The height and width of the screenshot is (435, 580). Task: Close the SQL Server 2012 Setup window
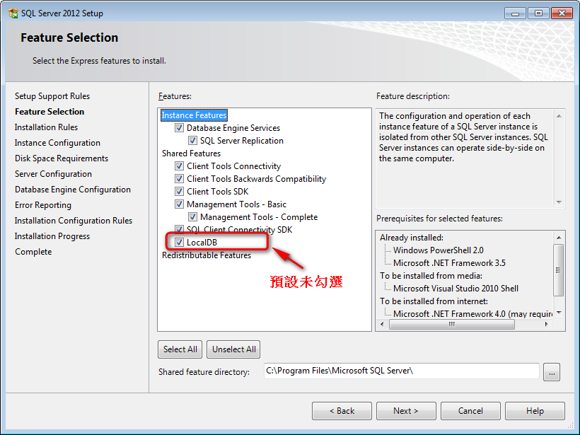tap(562, 13)
